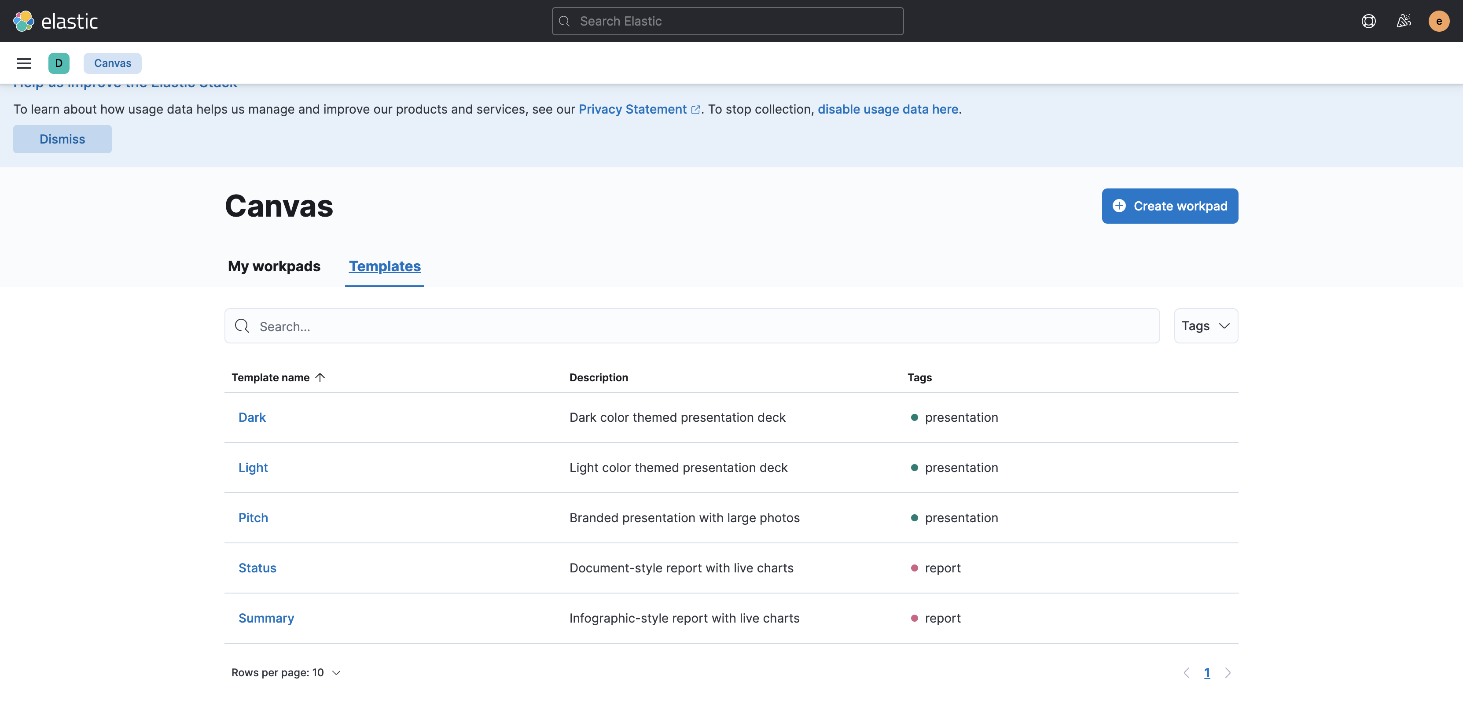Open the Canvas breadcrumb
This screenshot has height=708, width=1463.
(x=112, y=63)
